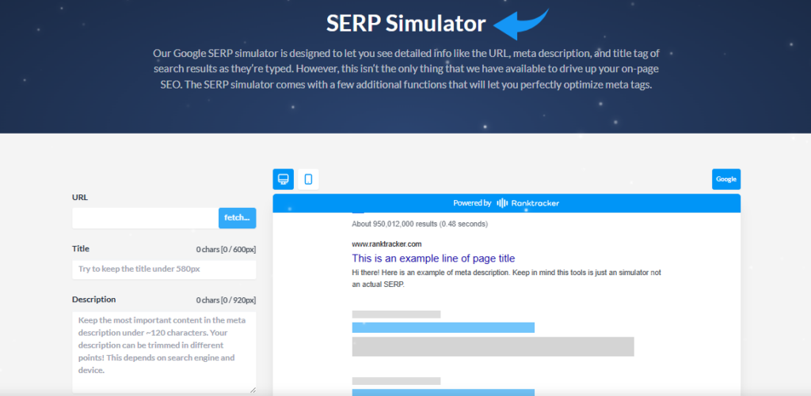
Task: Click the 'Powered by' text
Action: [472, 203]
